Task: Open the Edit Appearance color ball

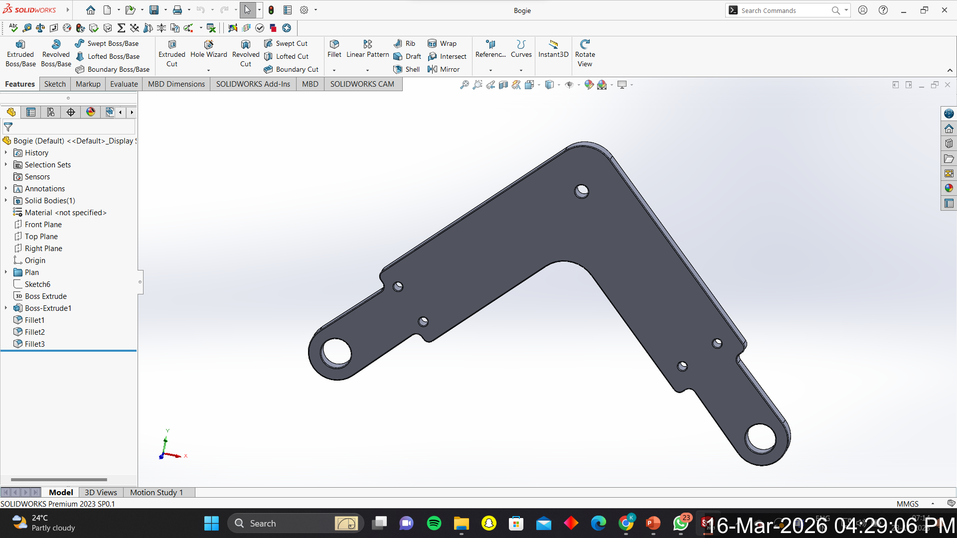Action: pos(589,85)
